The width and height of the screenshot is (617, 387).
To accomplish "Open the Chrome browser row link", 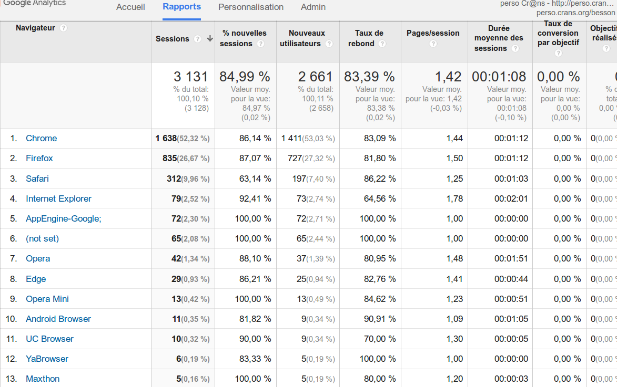I will pos(42,139).
